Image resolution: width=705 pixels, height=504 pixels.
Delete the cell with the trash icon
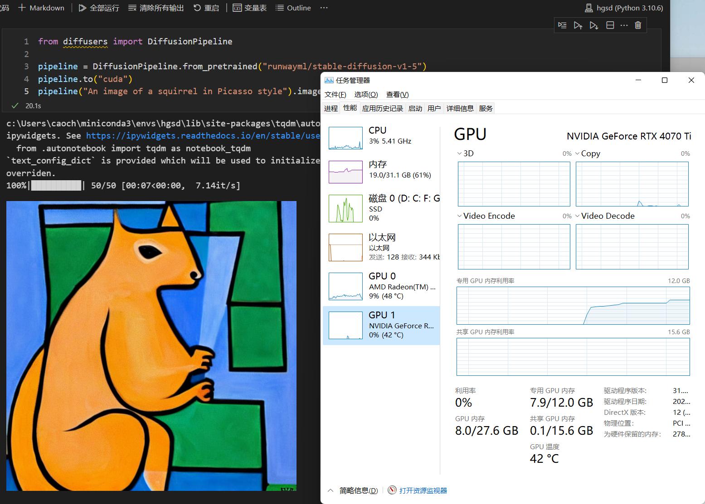pos(638,25)
